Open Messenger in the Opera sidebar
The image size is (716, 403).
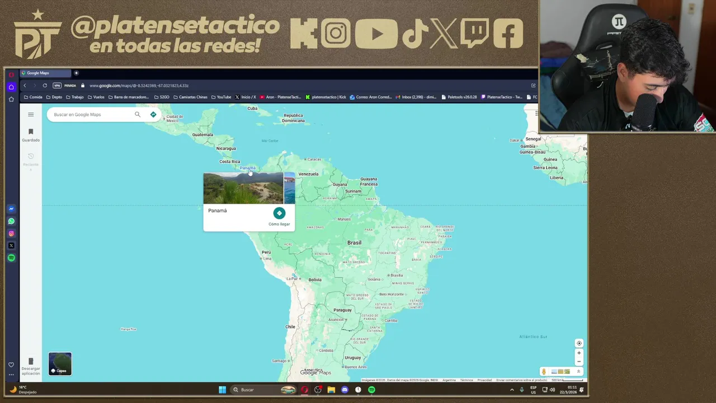(x=11, y=209)
